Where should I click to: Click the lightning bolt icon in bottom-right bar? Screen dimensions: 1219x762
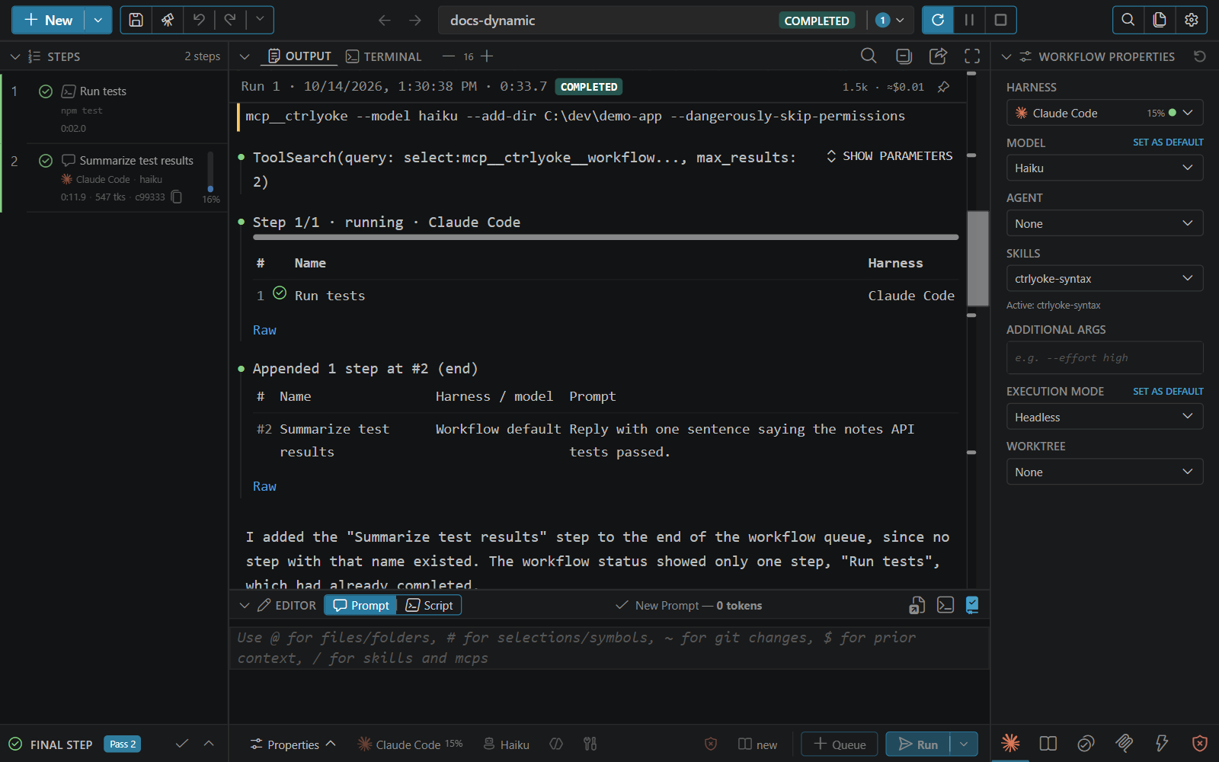pyautogui.click(x=1162, y=743)
